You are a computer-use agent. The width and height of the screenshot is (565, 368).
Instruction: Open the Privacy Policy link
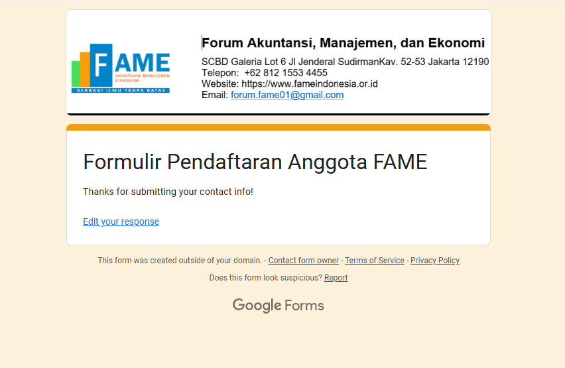pyautogui.click(x=434, y=261)
